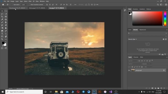Image resolution: width=168 pixels, height=94 pixels.
Task: Toggle Auto-Select checkbox
Action: pyautogui.click(x=13, y=5)
